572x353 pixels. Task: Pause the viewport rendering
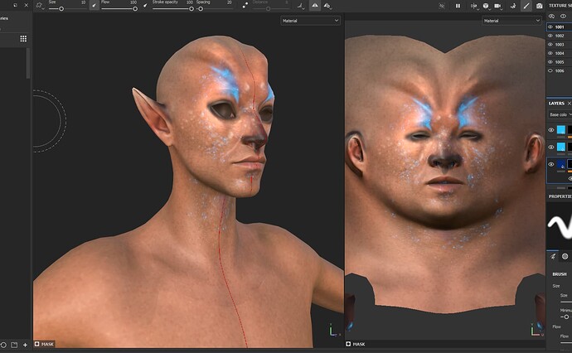coord(458,6)
